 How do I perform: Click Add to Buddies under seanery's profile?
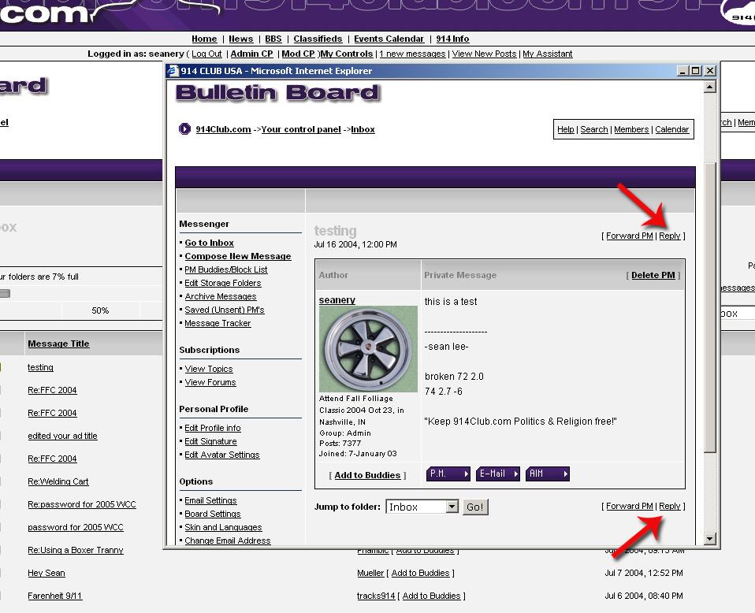pyautogui.click(x=367, y=475)
